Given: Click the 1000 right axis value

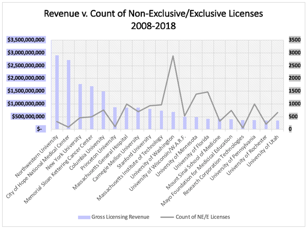Looking at the screenshot, I should 295,104.
